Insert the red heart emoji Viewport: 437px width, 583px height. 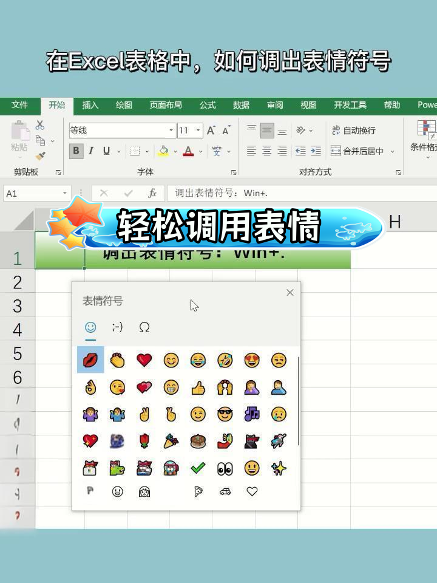[144, 360]
